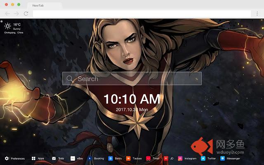Launch the Instagram shortcut icon

coord(180,158)
